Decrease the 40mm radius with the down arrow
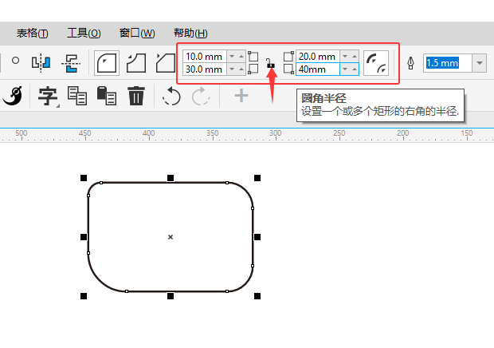Viewport: 494px width, 348px height. pyautogui.click(x=345, y=69)
